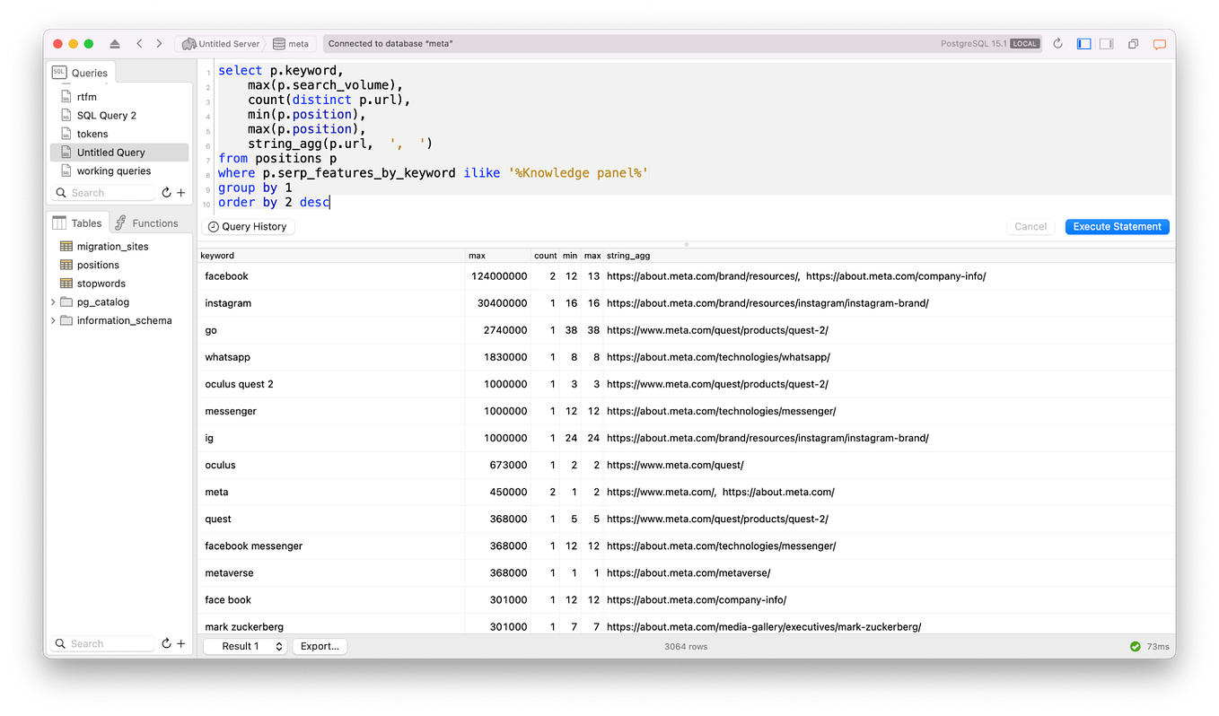
Task: Click the queries Search field
Action: pos(104,193)
